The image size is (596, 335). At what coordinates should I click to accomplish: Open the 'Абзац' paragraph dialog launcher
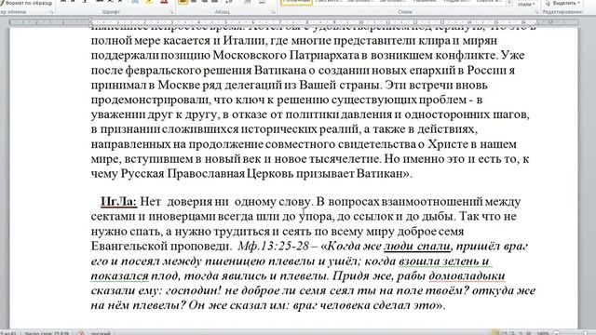coord(273,12)
